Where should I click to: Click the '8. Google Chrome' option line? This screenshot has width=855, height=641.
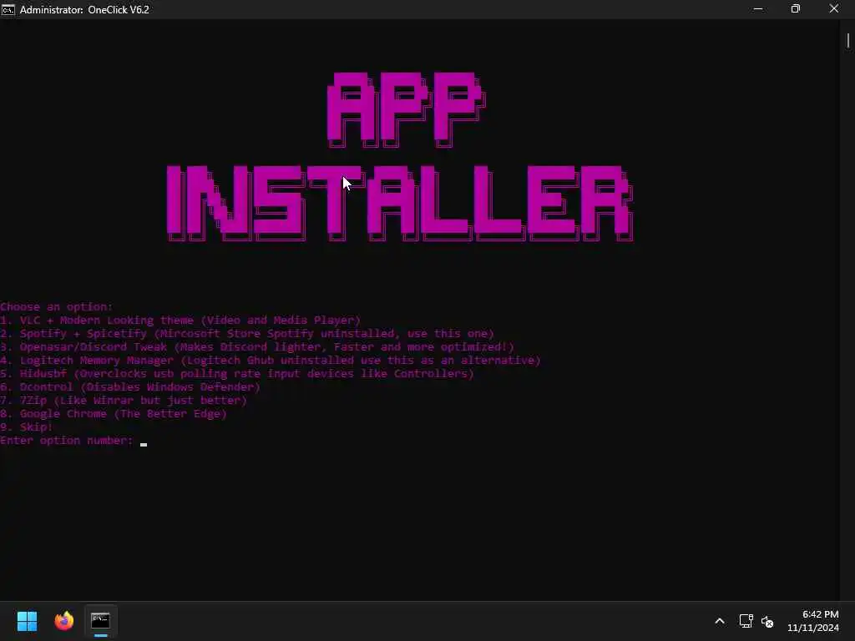point(114,414)
